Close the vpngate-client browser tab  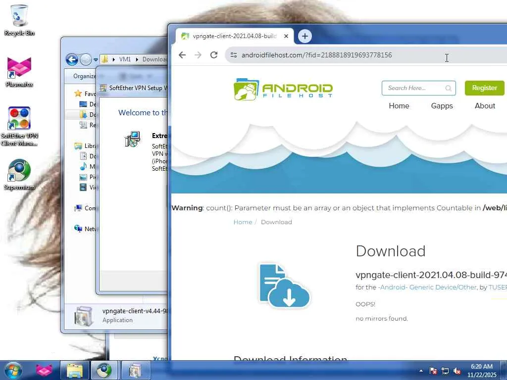click(x=286, y=36)
